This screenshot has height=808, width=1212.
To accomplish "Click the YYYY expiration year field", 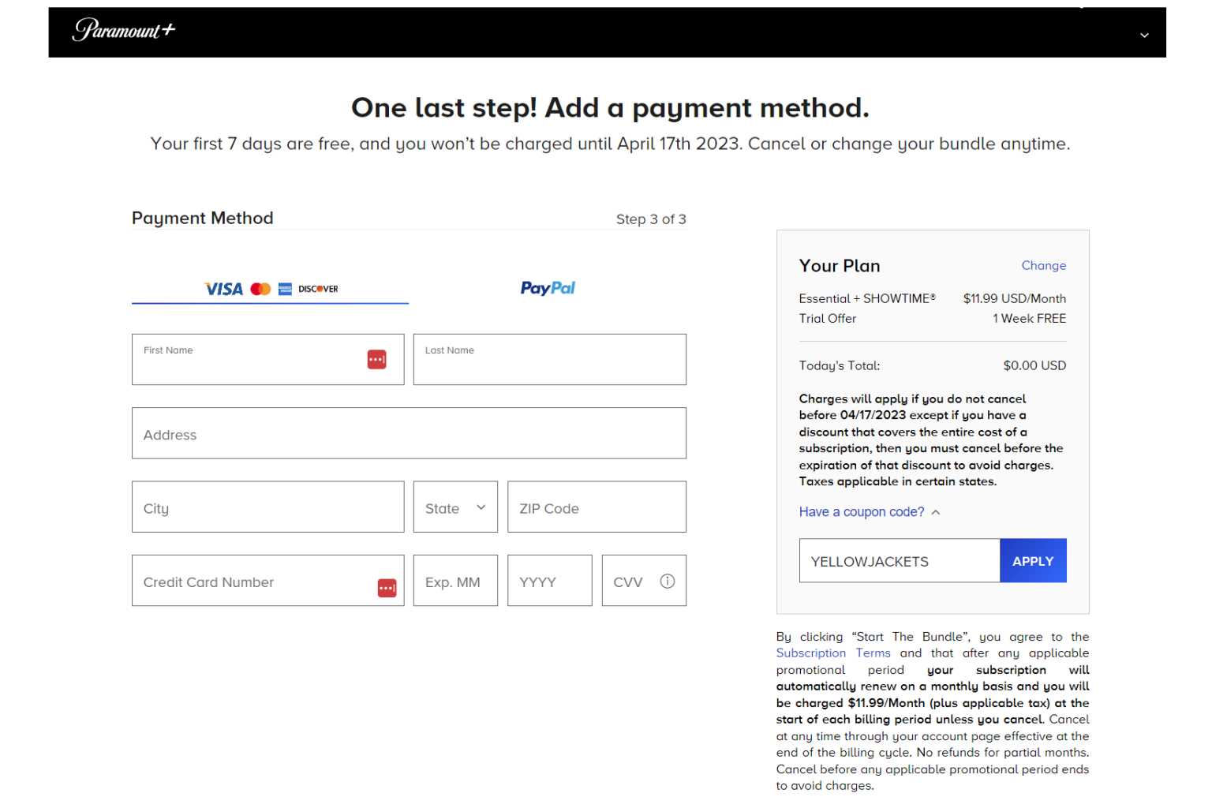I will pyautogui.click(x=549, y=582).
